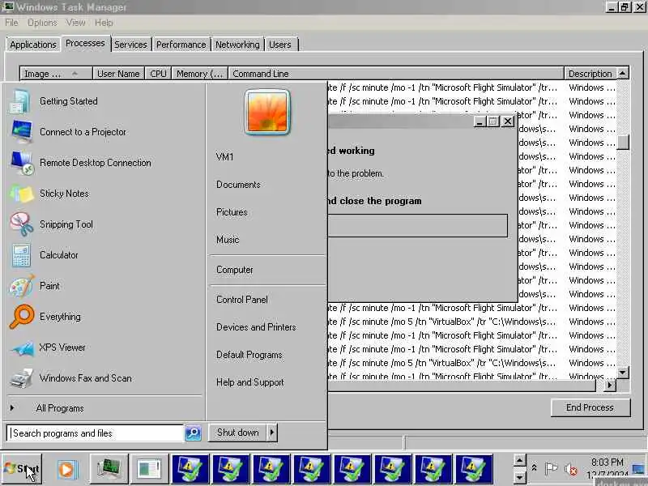
Task: Open Control Panel
Action: tap(242, 300)
